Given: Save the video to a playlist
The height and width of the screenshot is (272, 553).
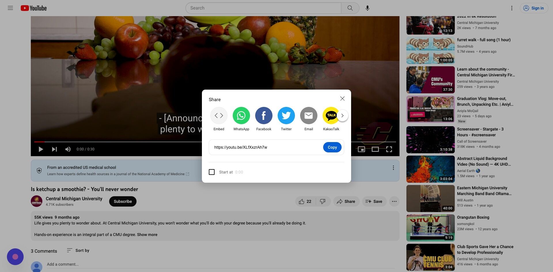Looking at the screenshot, I should 374,201.
